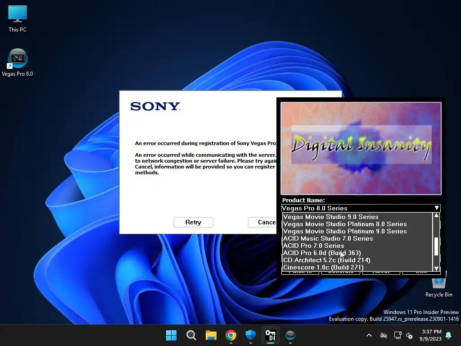Click the Digital Insanity banner image
The width and height of the screenshot is (461, 346).
[x=361, y=148]
